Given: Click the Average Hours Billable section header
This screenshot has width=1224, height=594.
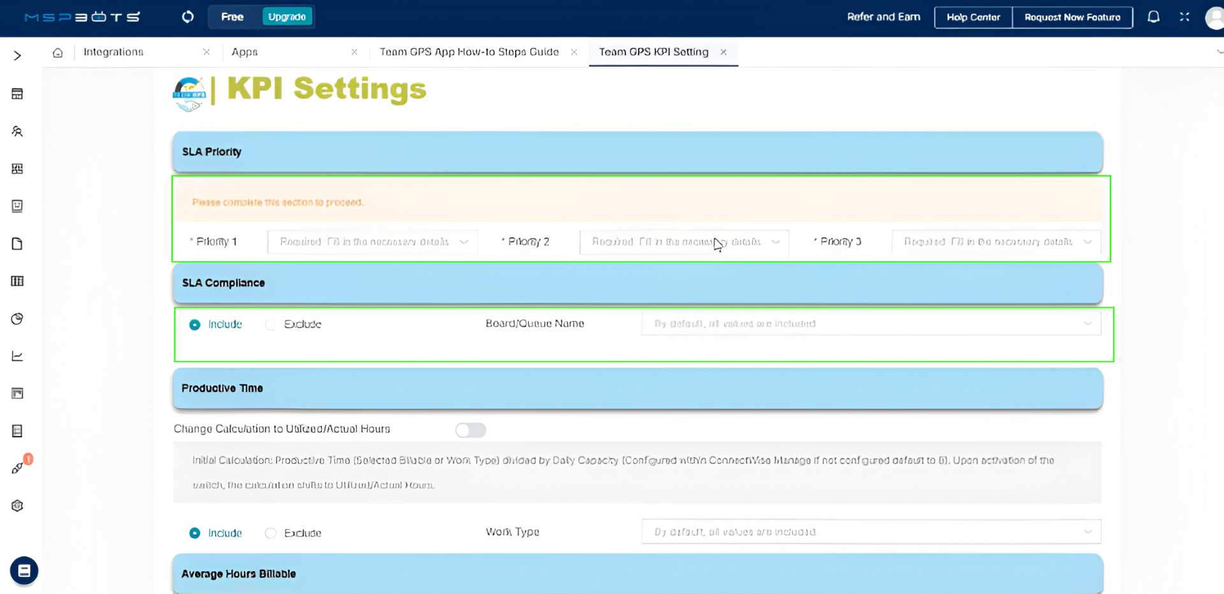Looking at the screenshot, I should coord(637,574).
